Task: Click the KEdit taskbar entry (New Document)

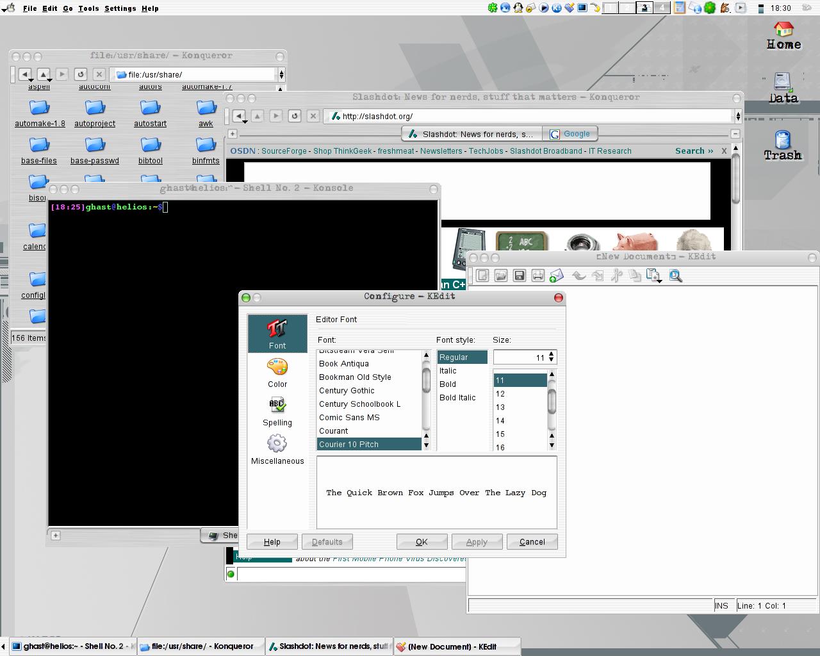Action: click(456, 646)
